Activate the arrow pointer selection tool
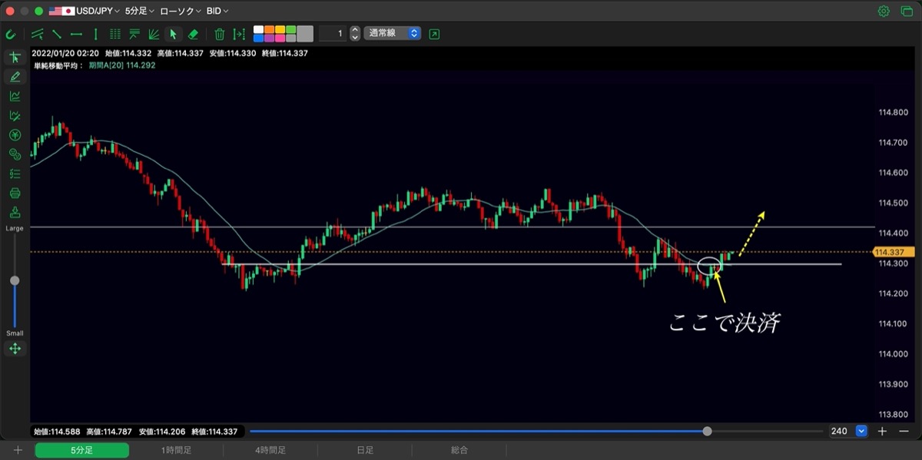Viewport: 922px width, 460px height. 174,34
